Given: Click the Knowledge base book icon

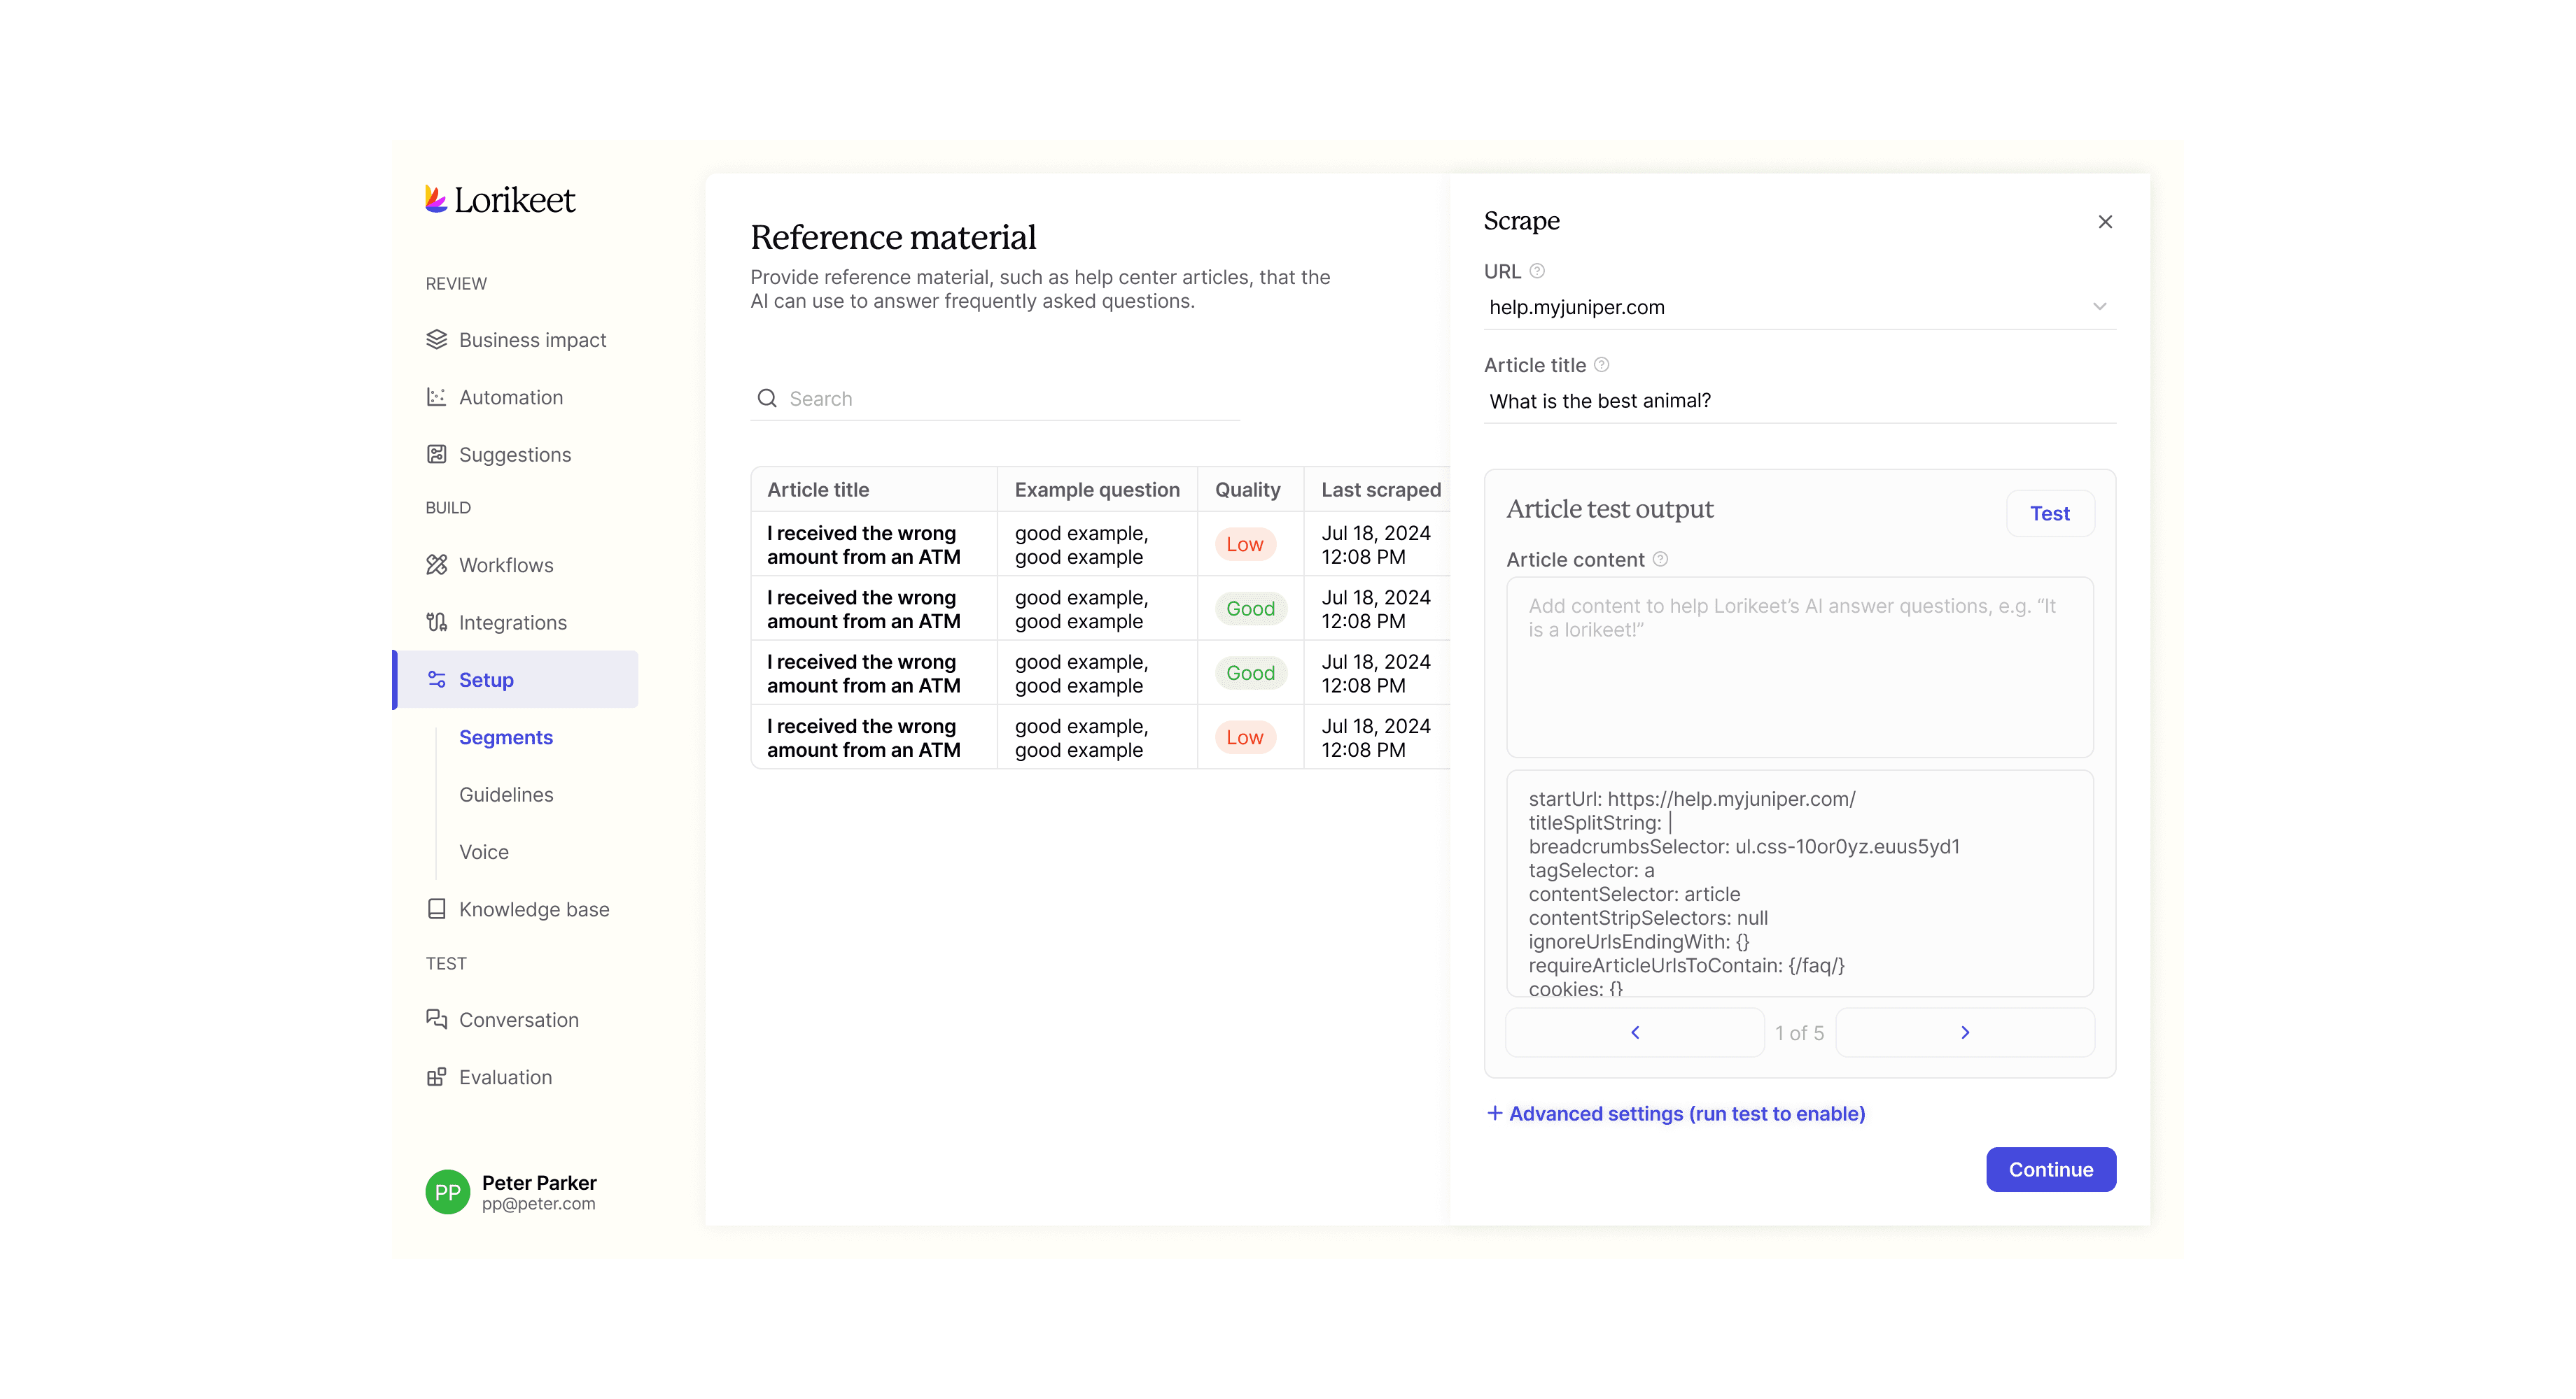Looking at the screenshot, I should pos(436,909).
